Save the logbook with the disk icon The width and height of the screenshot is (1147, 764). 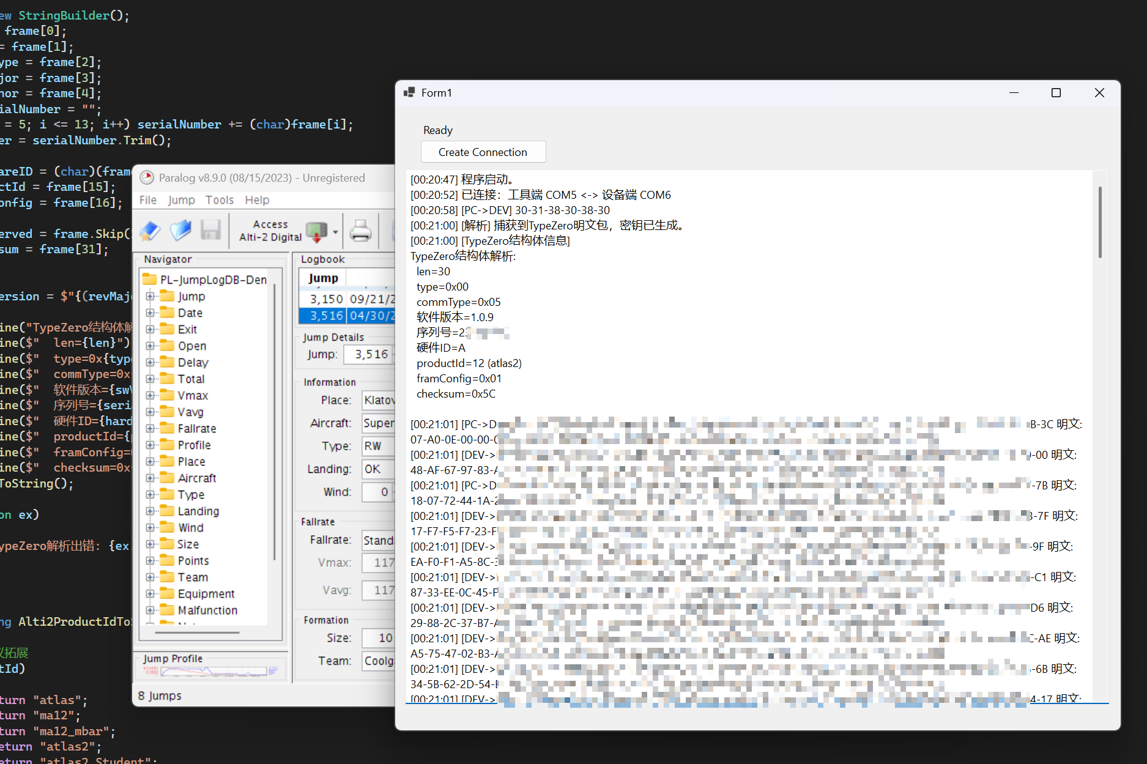[x=211, y=231]
